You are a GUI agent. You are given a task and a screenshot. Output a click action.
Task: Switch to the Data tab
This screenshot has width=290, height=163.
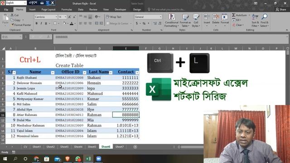(x=81, y=10)
